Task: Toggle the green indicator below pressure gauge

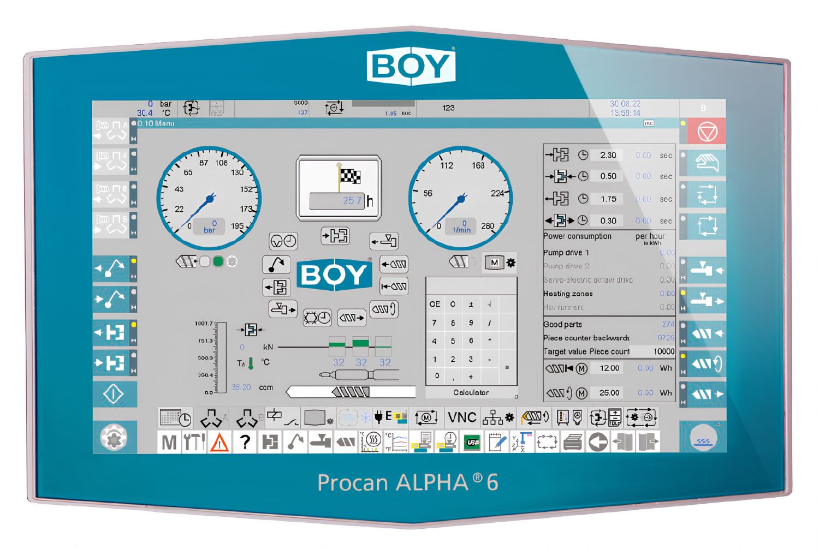Action: (218, 261)
